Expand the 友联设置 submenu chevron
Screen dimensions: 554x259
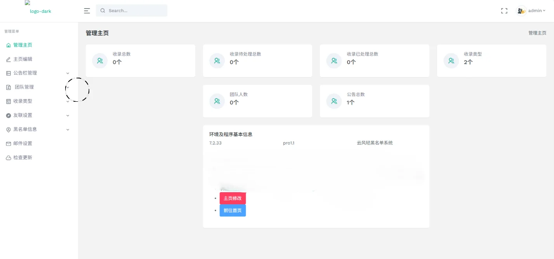[68, 116]
